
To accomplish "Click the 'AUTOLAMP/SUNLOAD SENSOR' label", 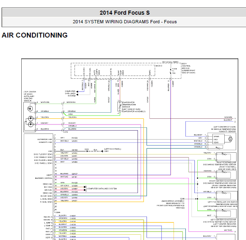I will coord(29,96).
